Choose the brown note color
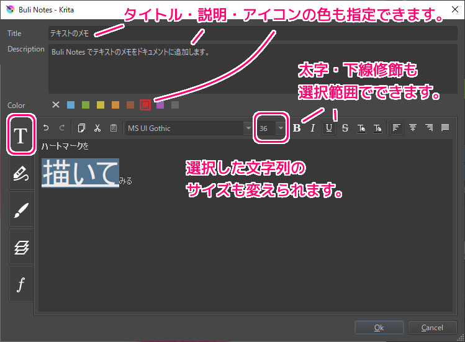Viewport: 465px width, 342px height. (x=130, y=105)
